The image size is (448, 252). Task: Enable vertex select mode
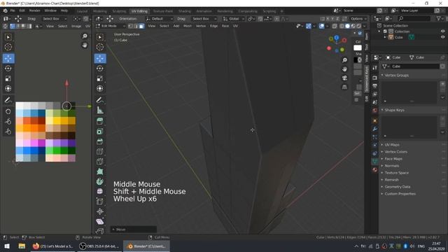pos(131,26)
